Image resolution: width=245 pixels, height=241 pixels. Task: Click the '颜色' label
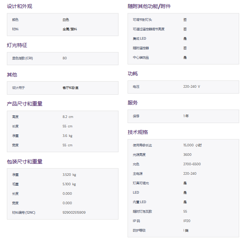pos(15,20)
